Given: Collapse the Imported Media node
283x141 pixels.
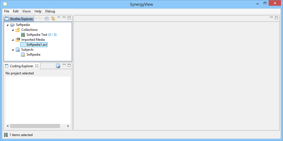Looking at the screenshot, I should tap(13, 40).
